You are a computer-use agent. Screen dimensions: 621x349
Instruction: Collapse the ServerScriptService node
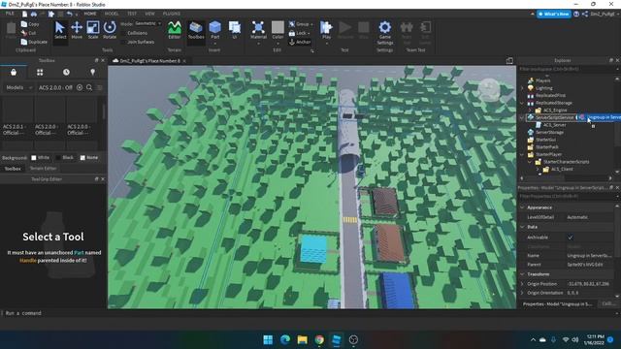[x=522, y=117]
